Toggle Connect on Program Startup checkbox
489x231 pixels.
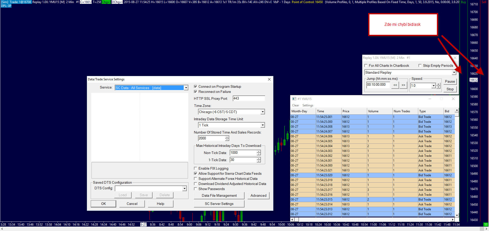(x=196, y=86)
